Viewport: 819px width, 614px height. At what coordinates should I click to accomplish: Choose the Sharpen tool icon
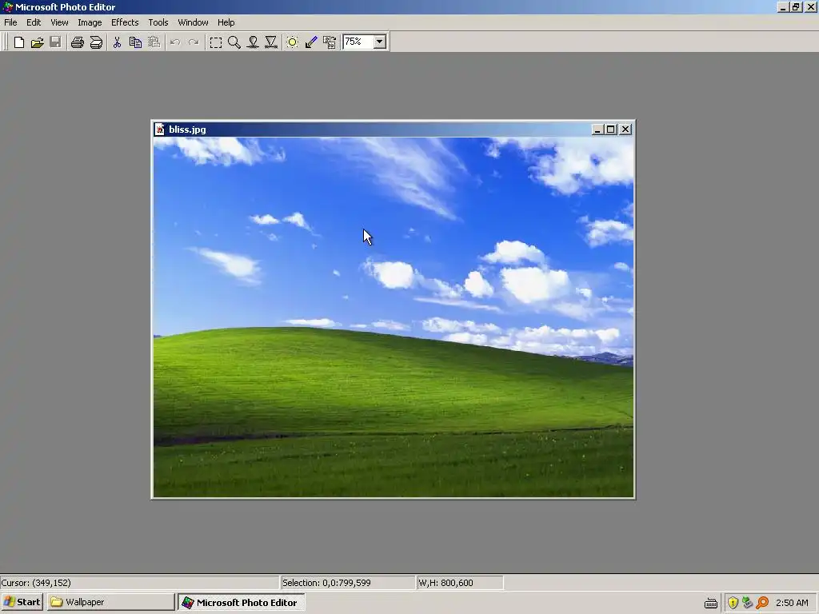pyautogui.click(x=271, y=42)
